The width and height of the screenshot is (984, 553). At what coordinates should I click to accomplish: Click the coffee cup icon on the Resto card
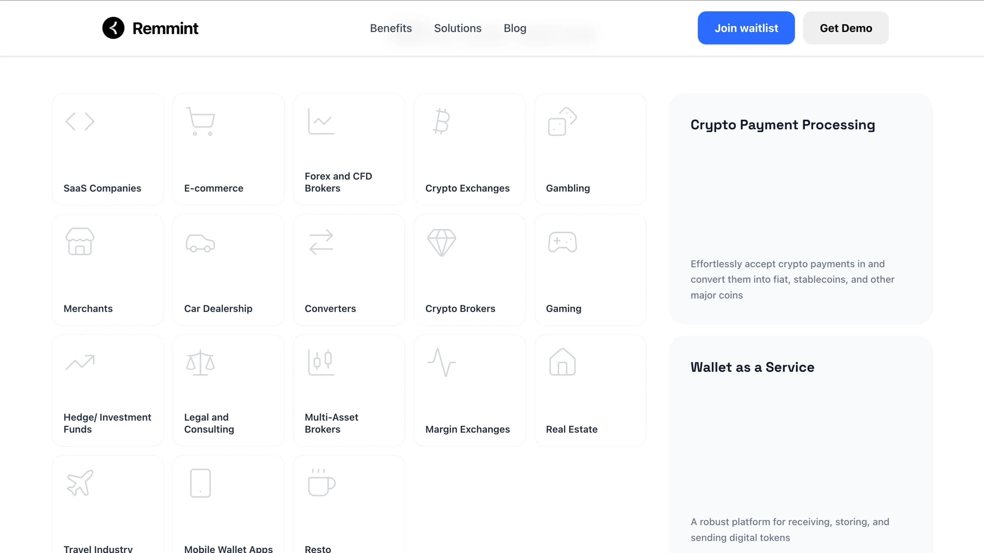320,483
